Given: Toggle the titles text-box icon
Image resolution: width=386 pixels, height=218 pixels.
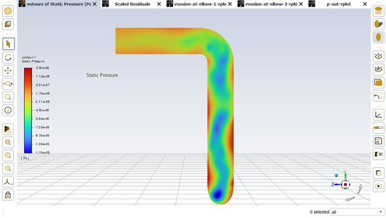Looking at the screenshot, I should [x=378, y=141].
